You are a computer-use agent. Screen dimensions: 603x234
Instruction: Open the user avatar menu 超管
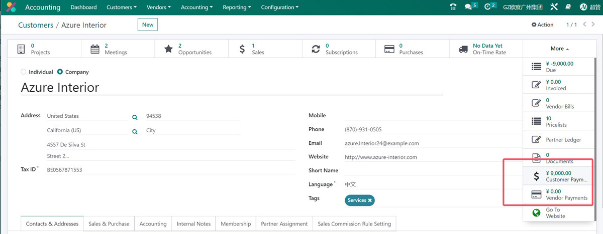tap(590, 7)
